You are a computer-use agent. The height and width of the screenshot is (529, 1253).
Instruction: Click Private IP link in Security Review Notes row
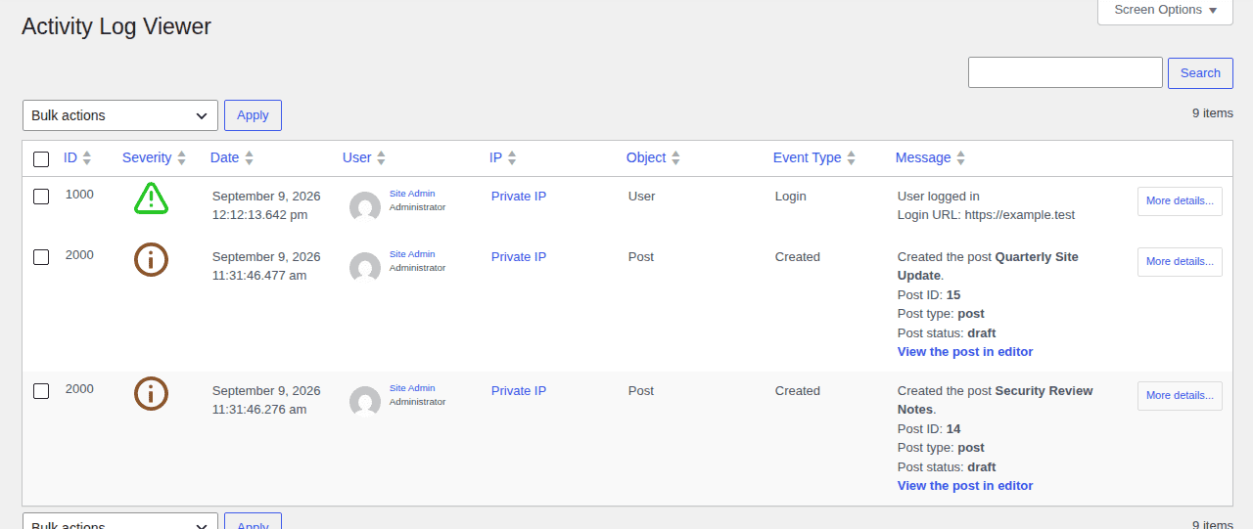[x=519, y=391]
